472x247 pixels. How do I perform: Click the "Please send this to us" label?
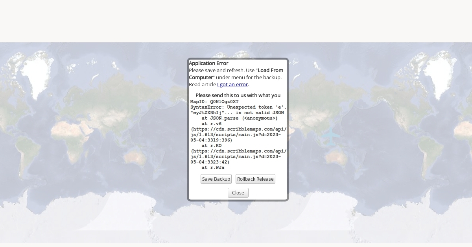[x=238, y=95]
